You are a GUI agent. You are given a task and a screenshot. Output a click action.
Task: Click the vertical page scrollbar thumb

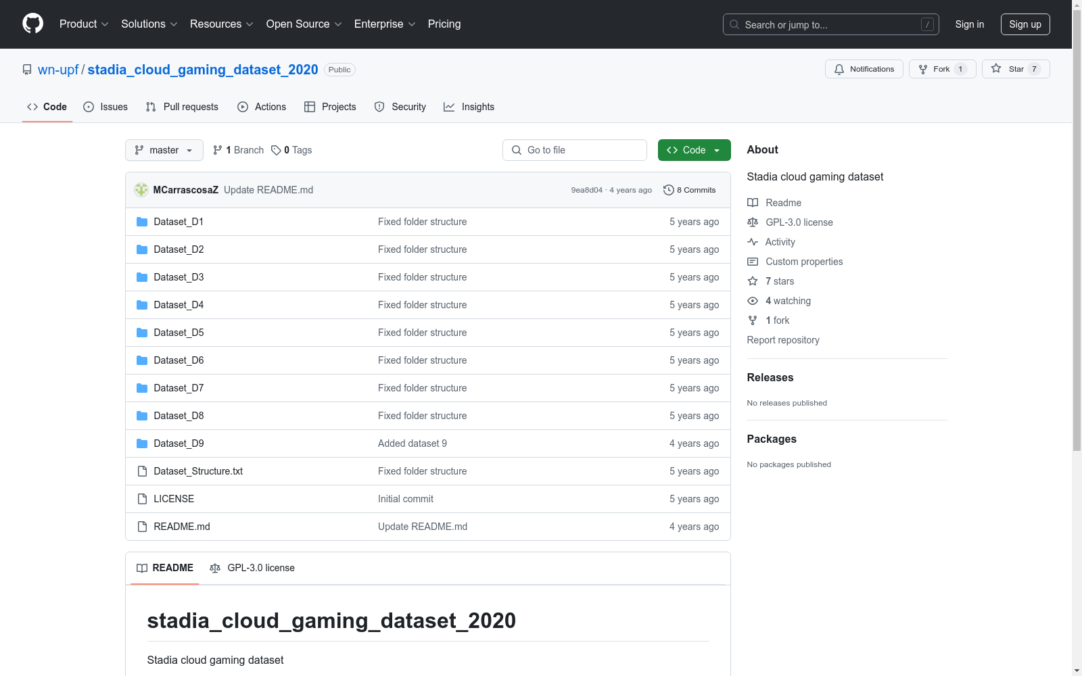click(x=1077, y=230)
